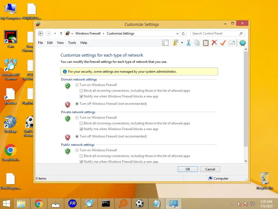Click the folder options toolbar icon
This screenshot has height=209, width=278.
(175, 43)
